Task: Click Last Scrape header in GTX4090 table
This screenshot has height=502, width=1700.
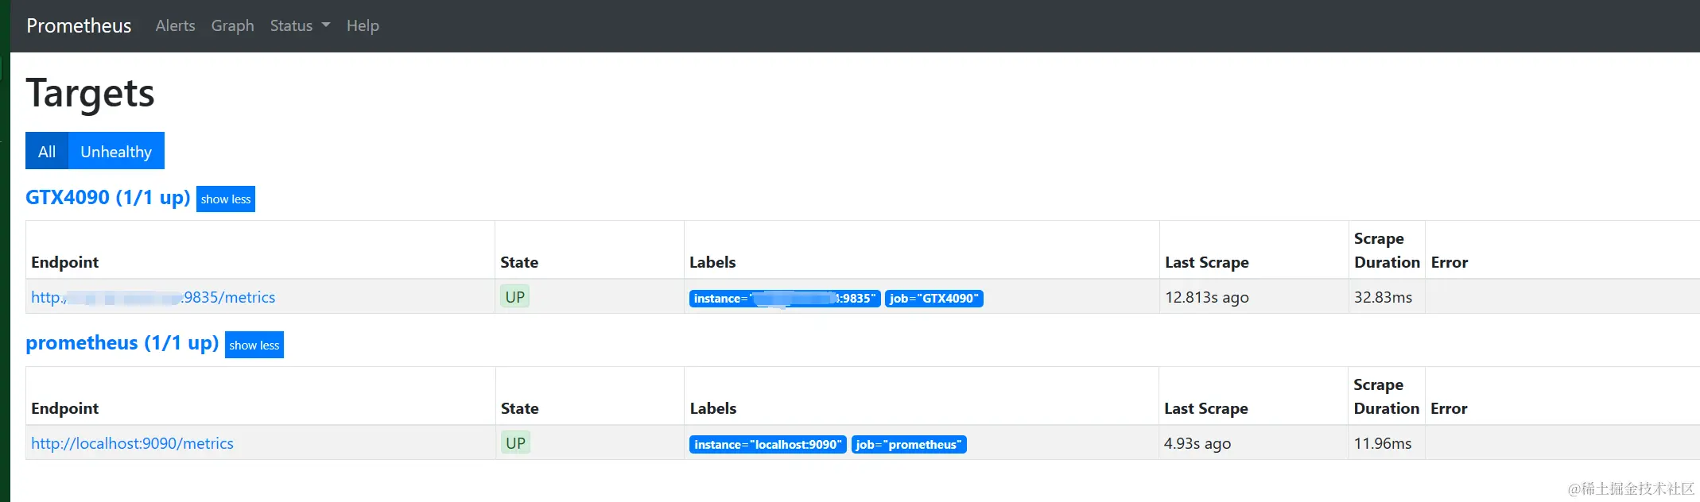Action: point(1207,262)
